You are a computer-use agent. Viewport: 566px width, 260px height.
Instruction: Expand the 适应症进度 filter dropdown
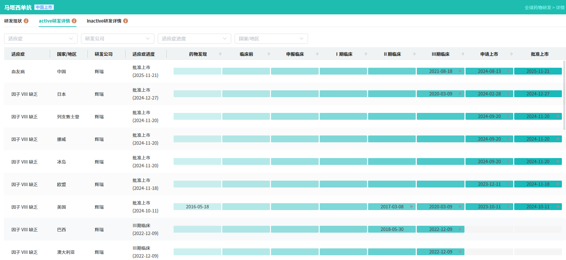(x=194, y=39)
